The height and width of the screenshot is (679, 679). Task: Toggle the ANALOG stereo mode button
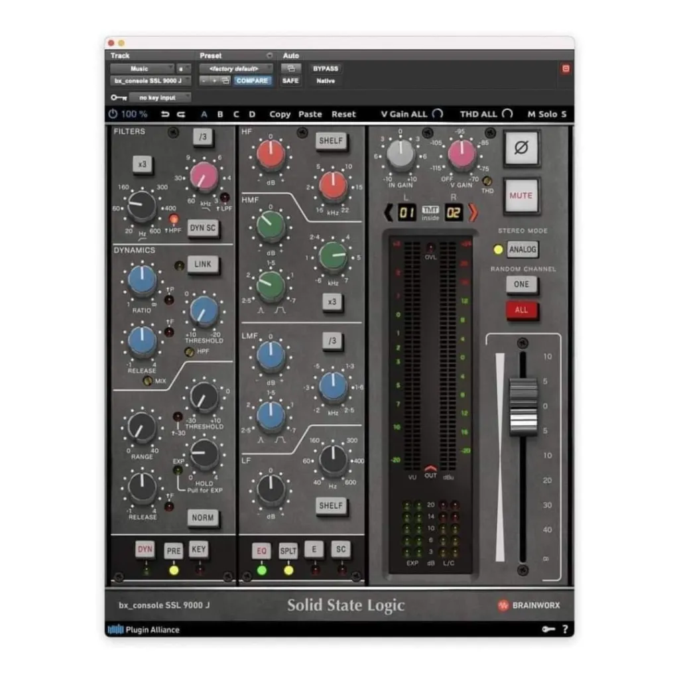click(523, 249)
